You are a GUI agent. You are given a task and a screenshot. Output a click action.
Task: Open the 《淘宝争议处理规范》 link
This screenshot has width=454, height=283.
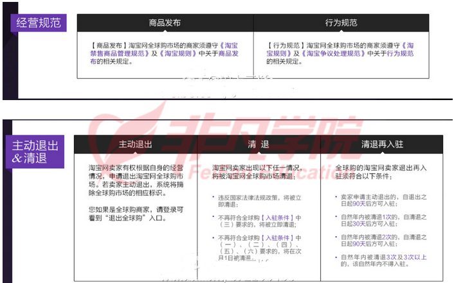pyautogui.click(x=333, y=53)
